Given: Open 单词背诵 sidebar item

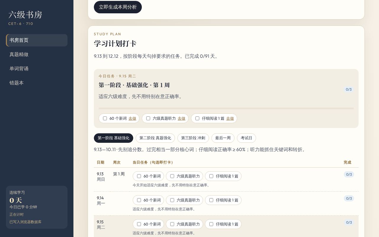Looking at the screenshot, I should coord(37,69).
